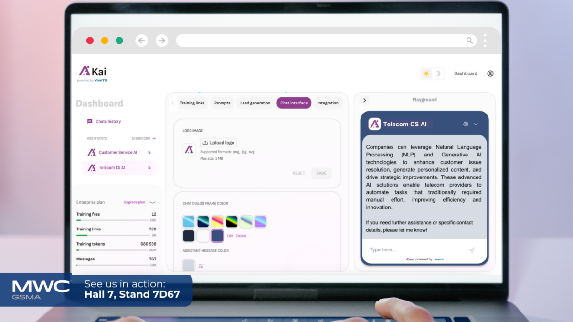The height and width of the screenshot is (322, 573).
Task: Switch to light mode sun icon
Action: pos(426,73)
